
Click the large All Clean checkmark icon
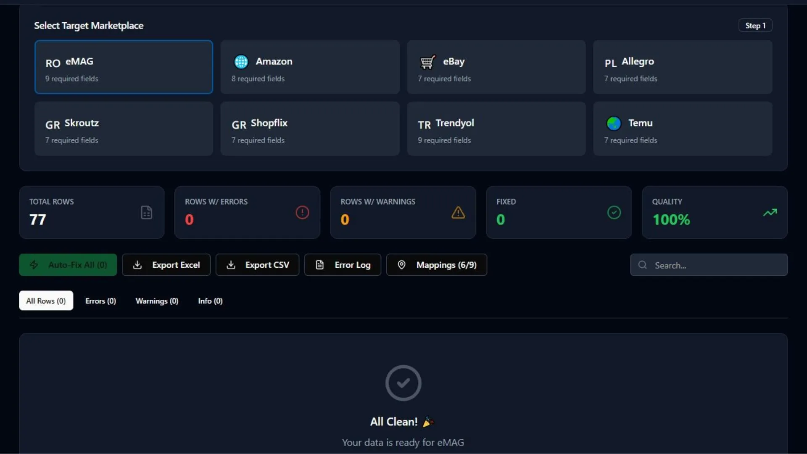tap(403, 383)
